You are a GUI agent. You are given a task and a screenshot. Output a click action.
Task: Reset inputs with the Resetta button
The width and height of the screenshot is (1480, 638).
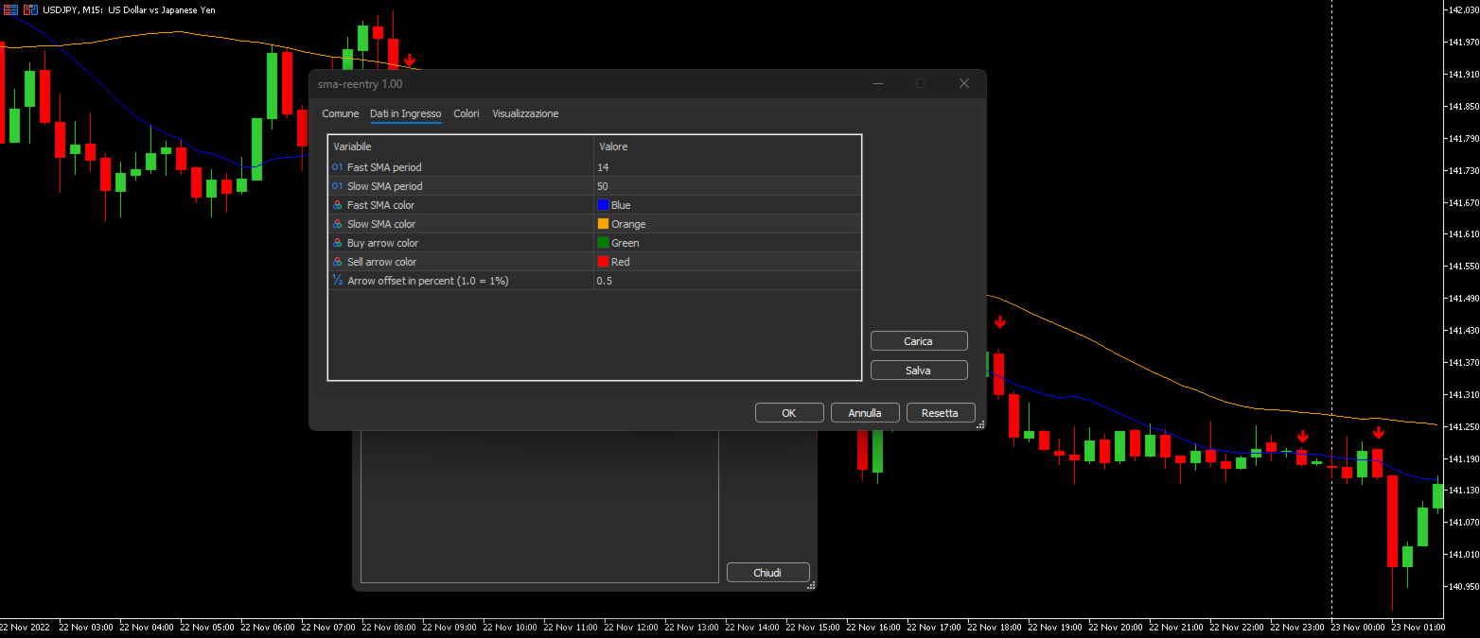click(x=941, y=413)
